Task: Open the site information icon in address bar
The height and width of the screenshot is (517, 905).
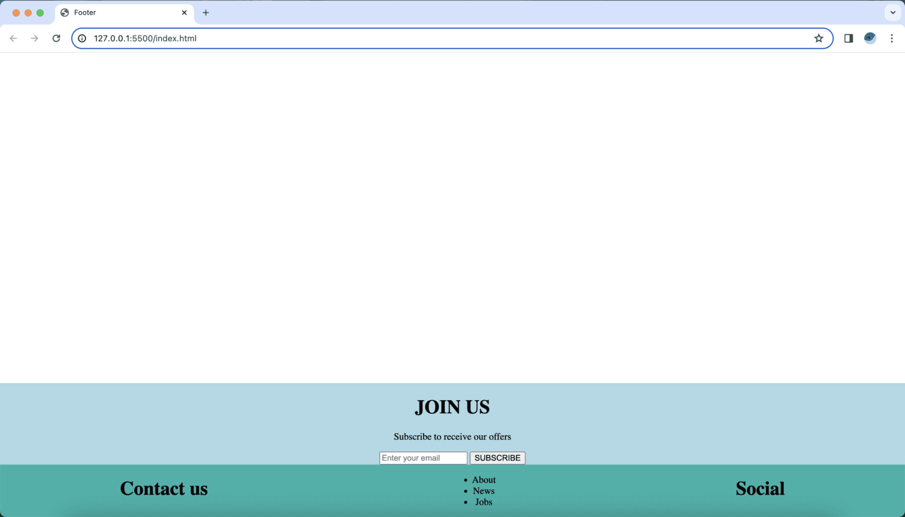Action: (82, 38)
